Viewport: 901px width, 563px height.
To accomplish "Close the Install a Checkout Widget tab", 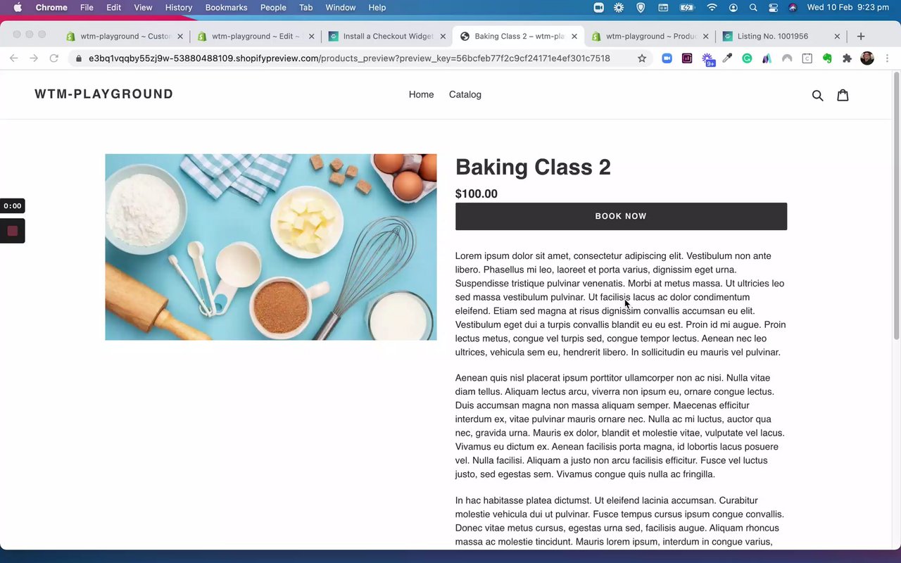I will click(x=443, y=37).
